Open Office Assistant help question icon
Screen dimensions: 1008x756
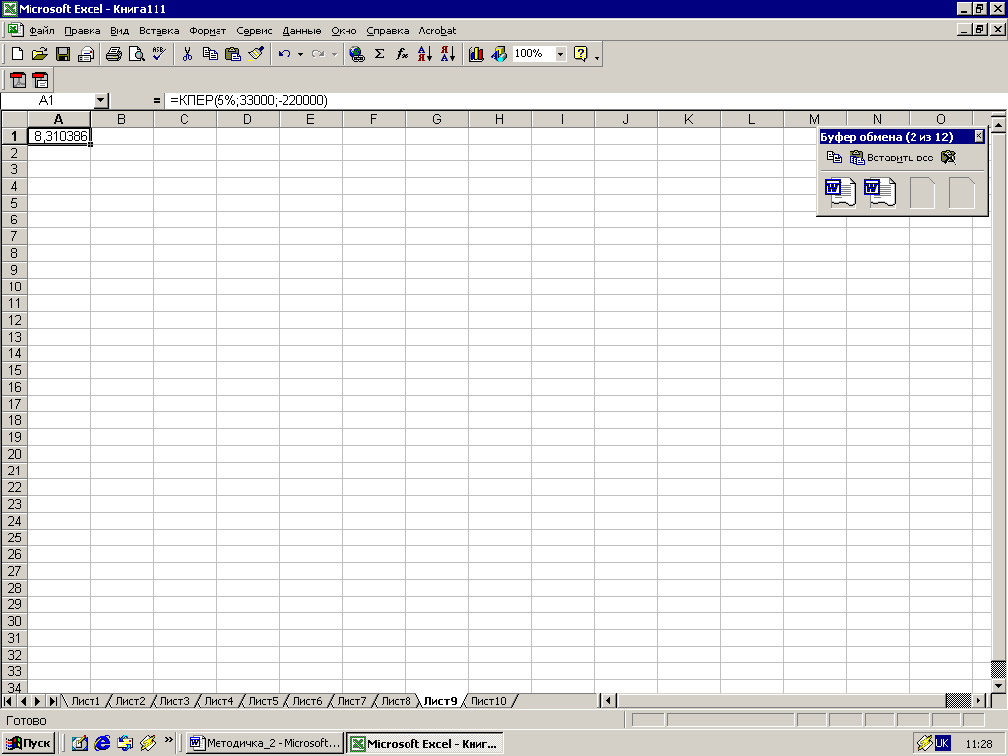tap(581, 55)
